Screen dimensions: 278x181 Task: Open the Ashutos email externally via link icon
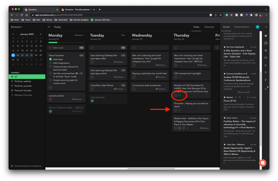(236, 97)
